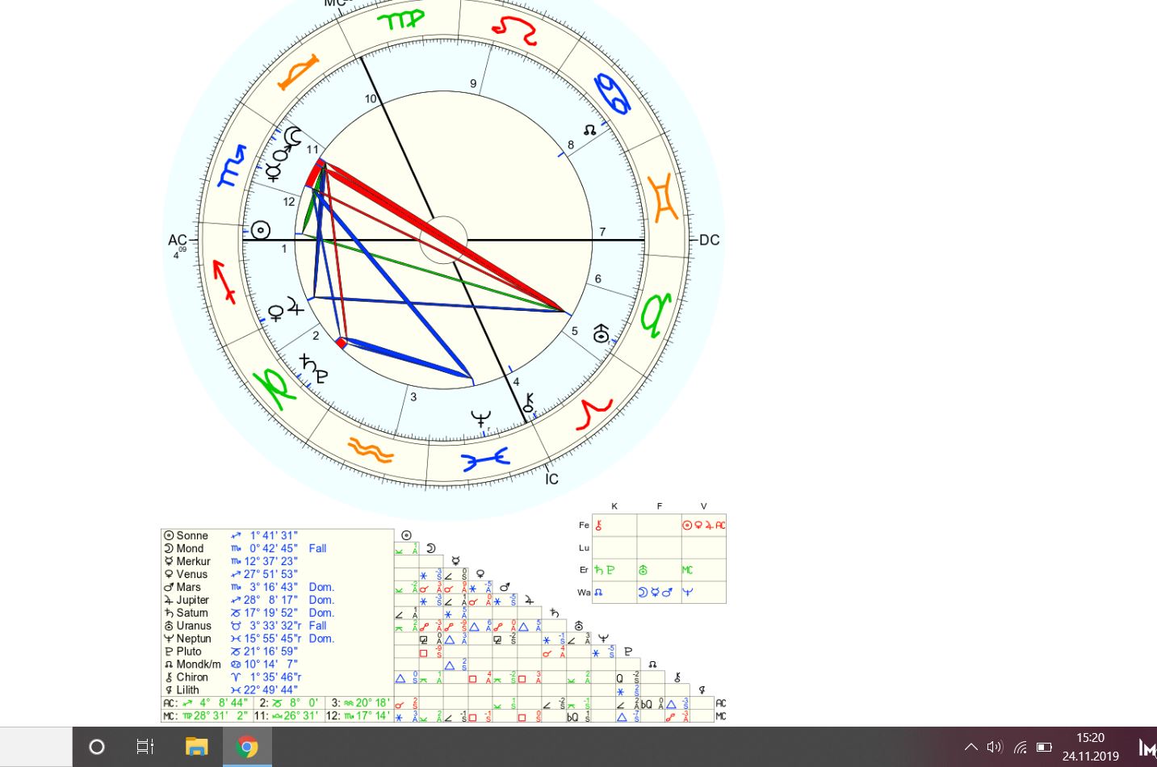The height and width of the screenshot is (767, 1157).
Task: Open Task View on the taskbar
Action: pyautogui.click(x=145, y=747)
